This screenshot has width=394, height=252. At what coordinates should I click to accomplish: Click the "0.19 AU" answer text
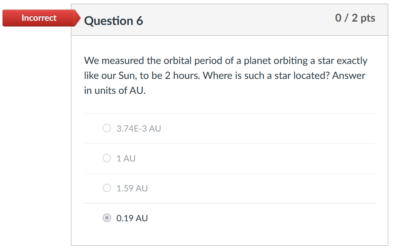point(132,218)
